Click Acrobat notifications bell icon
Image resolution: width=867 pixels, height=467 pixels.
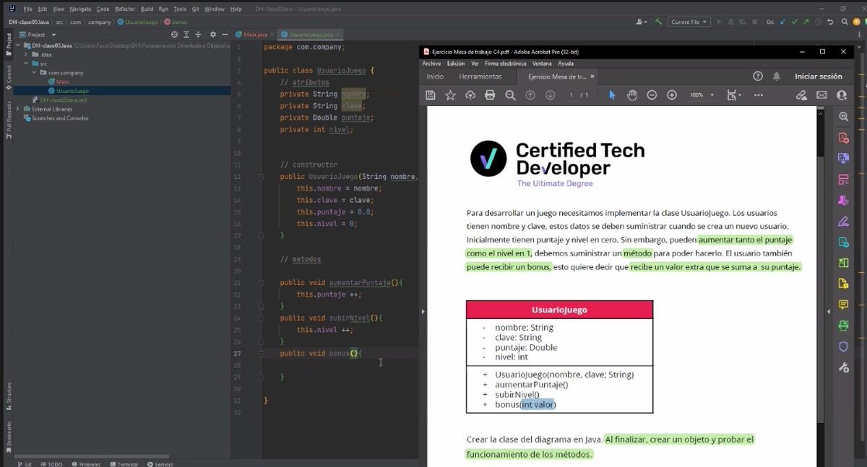[x=777, y=77]
